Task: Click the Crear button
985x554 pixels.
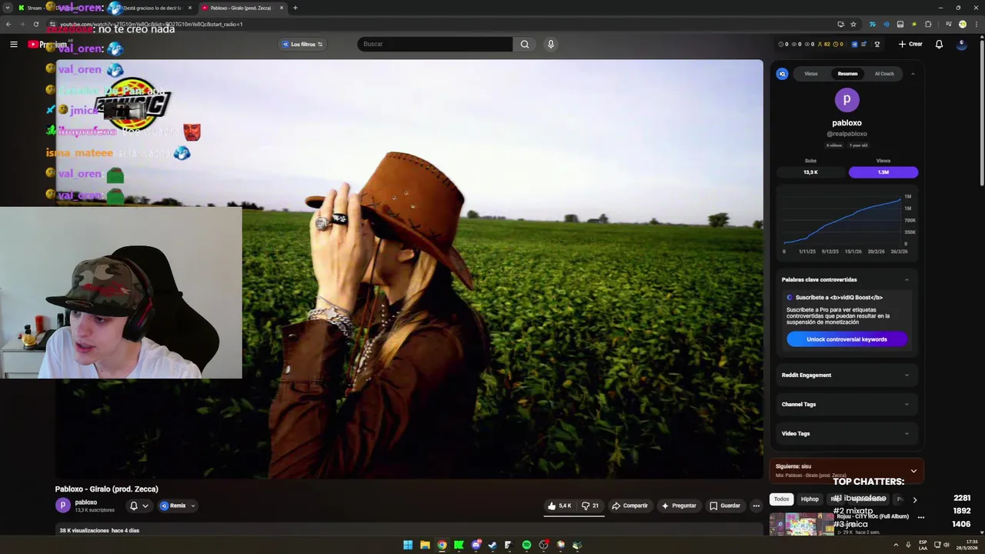Action: pos(910,44)
